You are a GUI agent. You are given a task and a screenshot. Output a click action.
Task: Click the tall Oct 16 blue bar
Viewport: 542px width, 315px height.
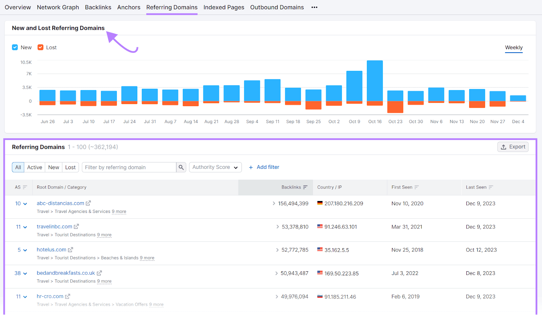tap(375, 81)
